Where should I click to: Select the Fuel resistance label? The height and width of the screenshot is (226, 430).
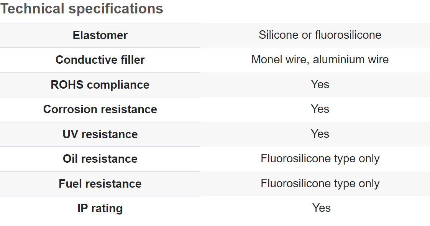(100, 184)
